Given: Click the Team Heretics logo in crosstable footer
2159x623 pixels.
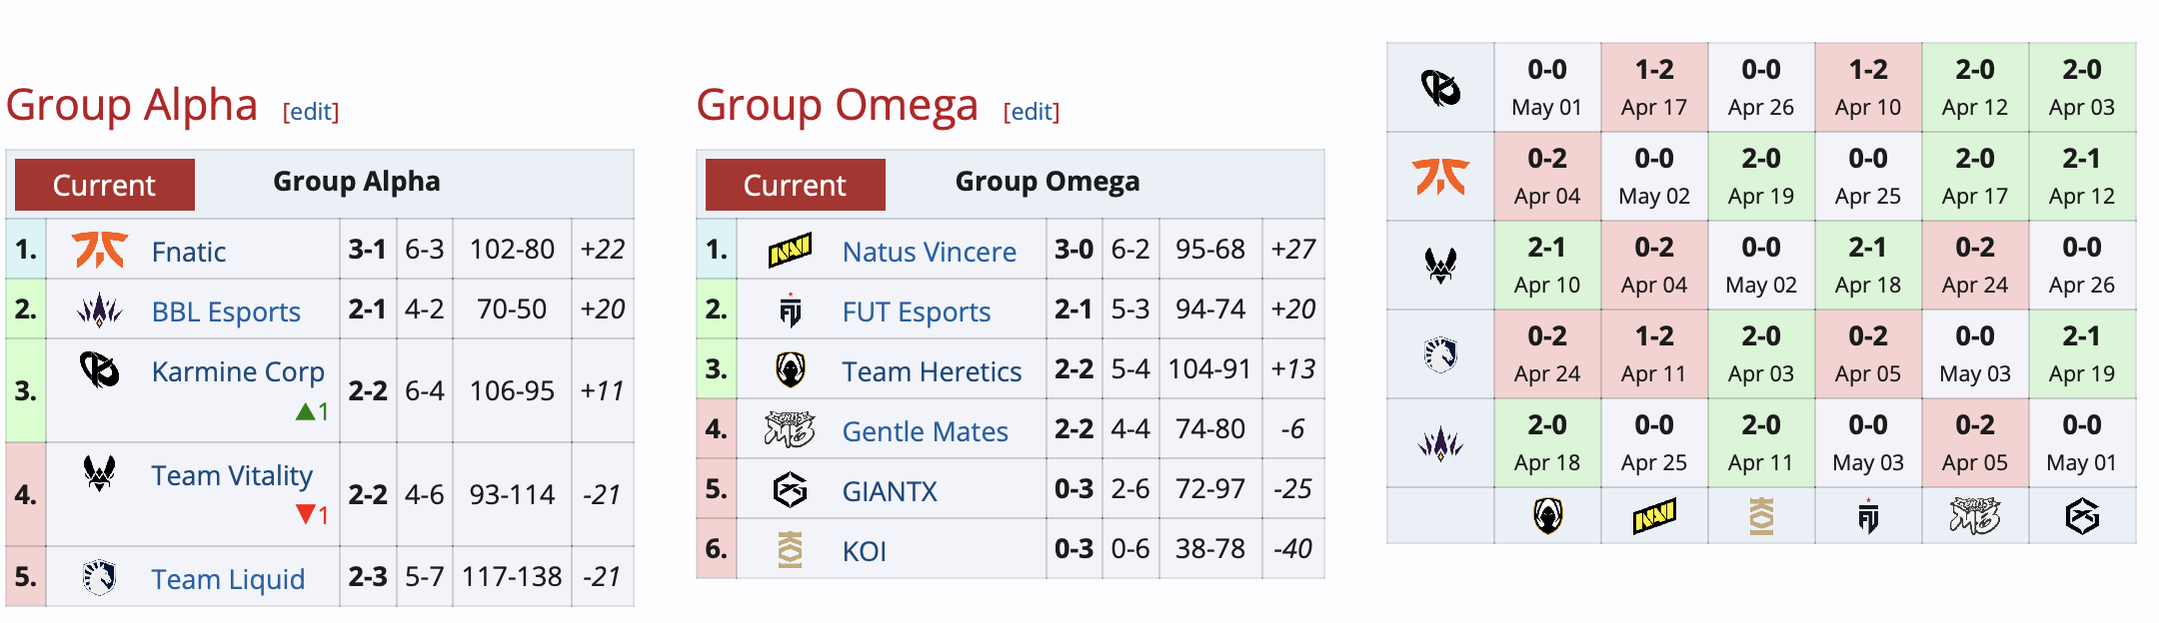Looking at the screenshot, I should point(1547,516).
